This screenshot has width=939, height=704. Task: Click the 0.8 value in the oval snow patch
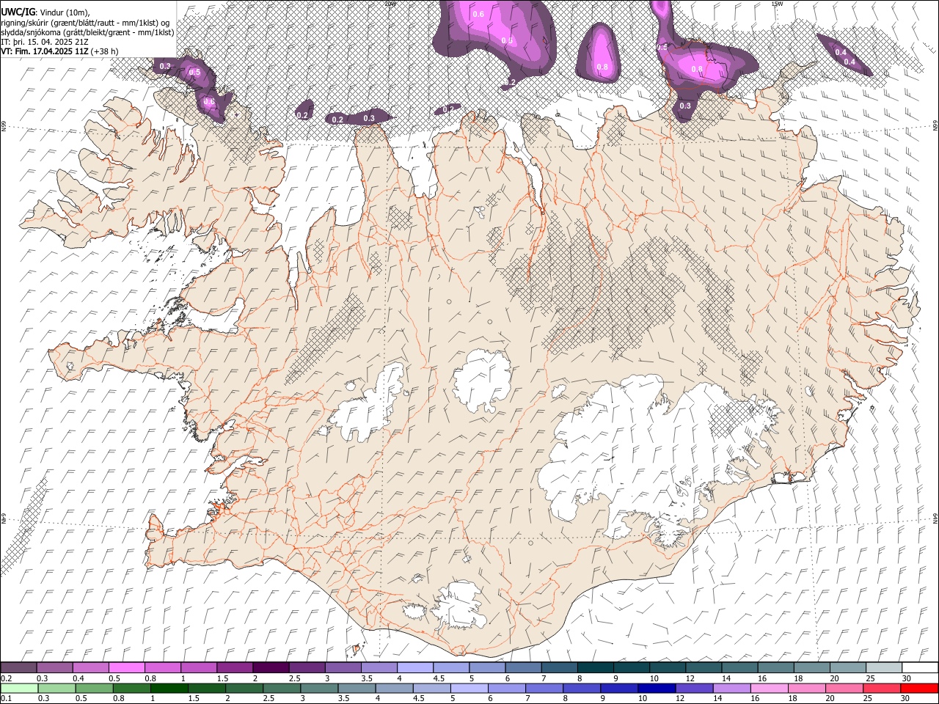click(x=602, y=67)
